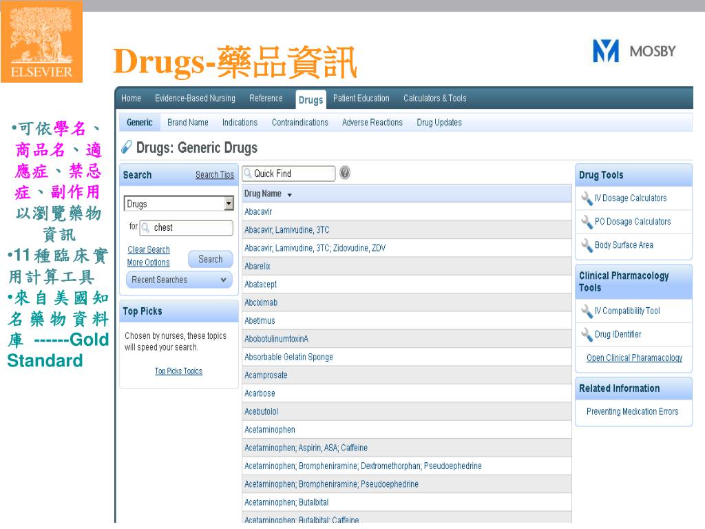Screen dimensions: 705x529
Task: Click the Clear Search link
Action: [x=149, y=249]
